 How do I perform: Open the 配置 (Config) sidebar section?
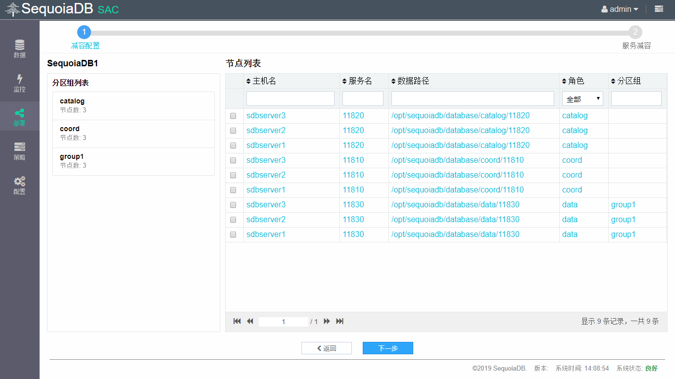(x=19, y=186)
